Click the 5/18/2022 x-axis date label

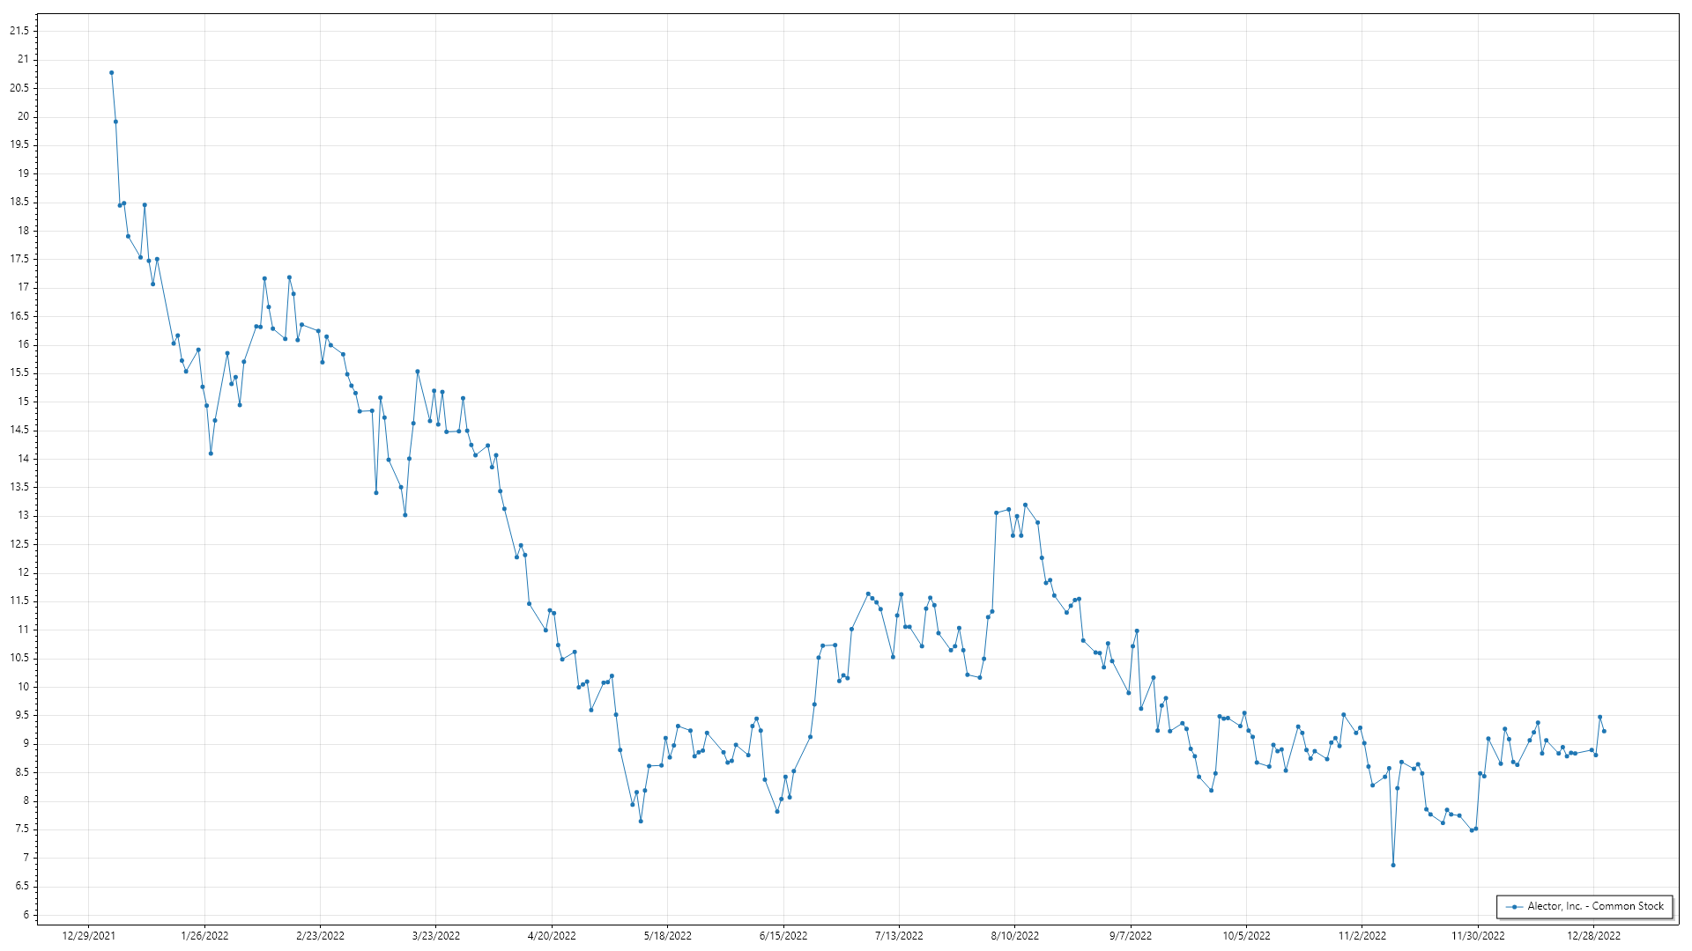tap(667, 936)
